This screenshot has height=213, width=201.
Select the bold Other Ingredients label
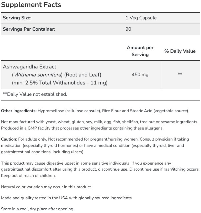click(19, 111)
